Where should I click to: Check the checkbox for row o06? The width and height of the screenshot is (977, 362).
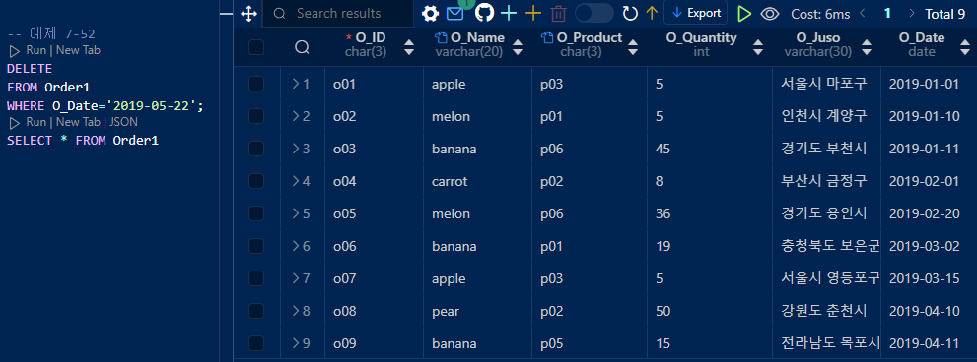click(x=256, y=246)
